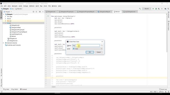The width and height of the screenshot is (170, 95).
Task: Click the Main.kt breadcrumb
Action: click(18, 9)
